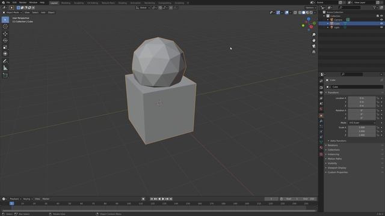Click the Location X value field

362,98
